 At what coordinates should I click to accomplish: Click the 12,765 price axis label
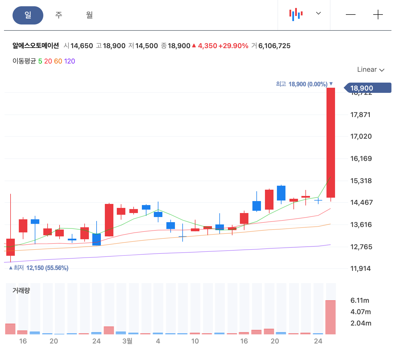[x=361, y=247]
